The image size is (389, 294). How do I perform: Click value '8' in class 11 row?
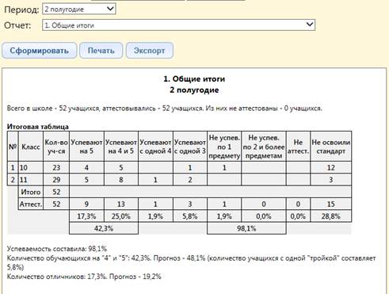121,180
